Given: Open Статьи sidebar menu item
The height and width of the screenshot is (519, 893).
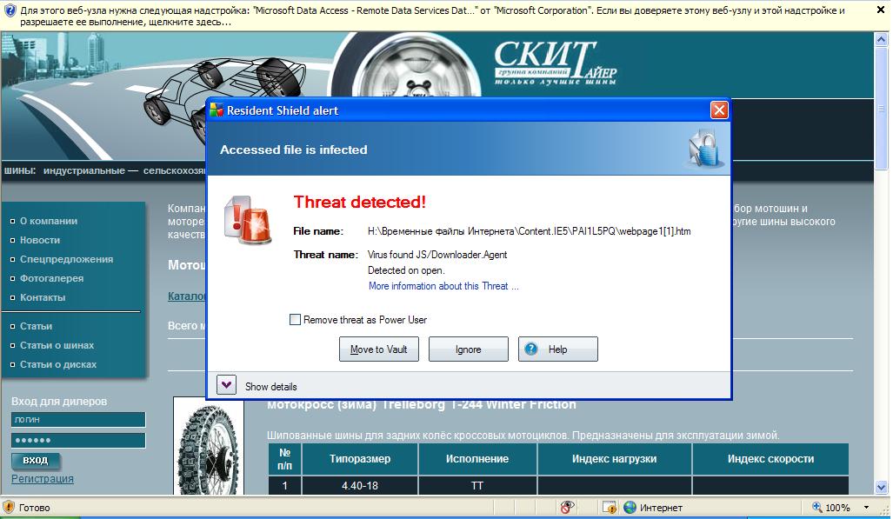Looking at the screenshot, I should [x=36, y=327].
